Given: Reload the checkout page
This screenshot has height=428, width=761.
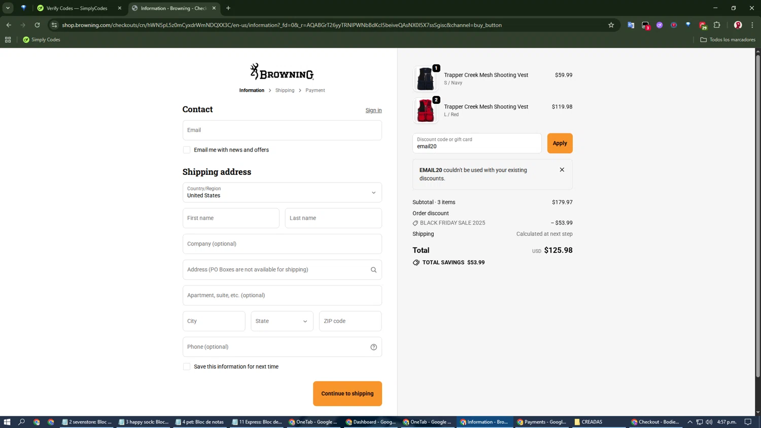Looking at the screenshot, I should 37,25.
